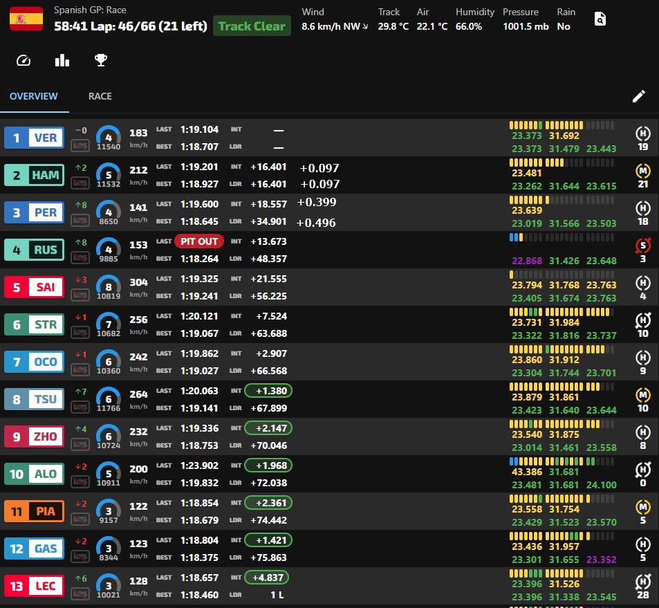
Task: Toggle HAM's DRS badge
Action: pyautogui.click(x=80, y=183)
